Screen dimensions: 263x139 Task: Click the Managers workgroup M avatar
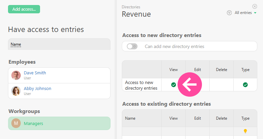16,123
